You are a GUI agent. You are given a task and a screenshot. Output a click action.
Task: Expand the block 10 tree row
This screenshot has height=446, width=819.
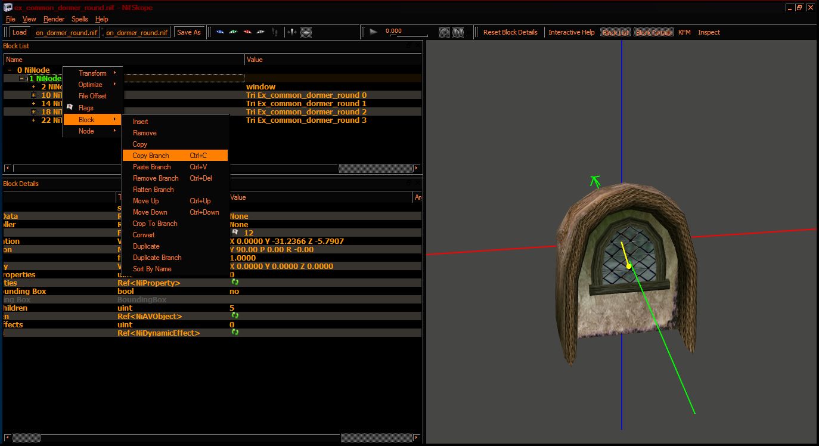click(33, 95)
